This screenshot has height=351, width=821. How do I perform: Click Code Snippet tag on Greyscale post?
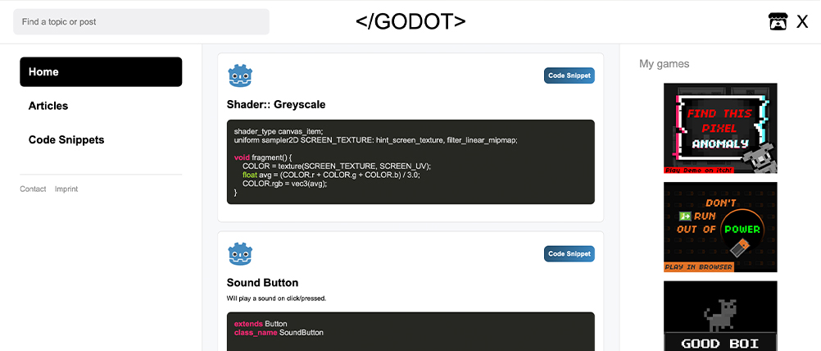(569, 75)
